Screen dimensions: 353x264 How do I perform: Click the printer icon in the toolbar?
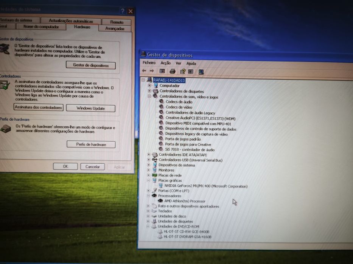(x=173, y=71)
